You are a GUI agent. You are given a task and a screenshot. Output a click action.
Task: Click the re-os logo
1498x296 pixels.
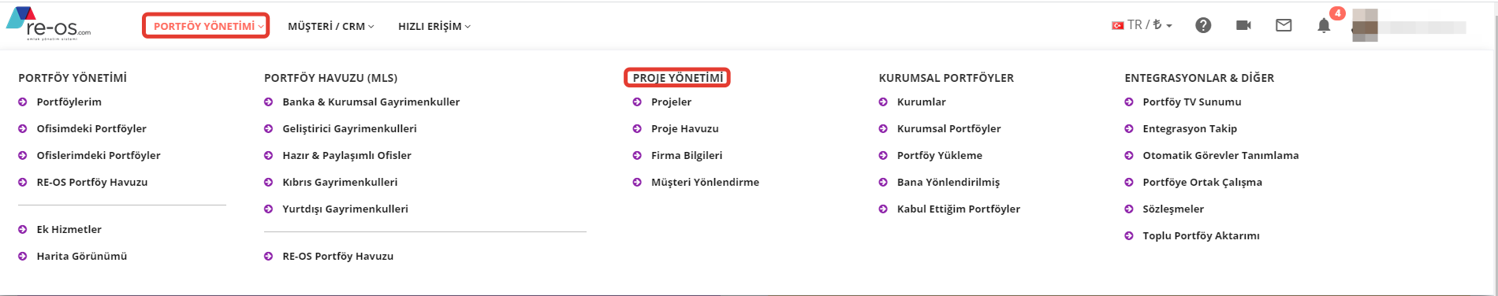tap(48, 24)
